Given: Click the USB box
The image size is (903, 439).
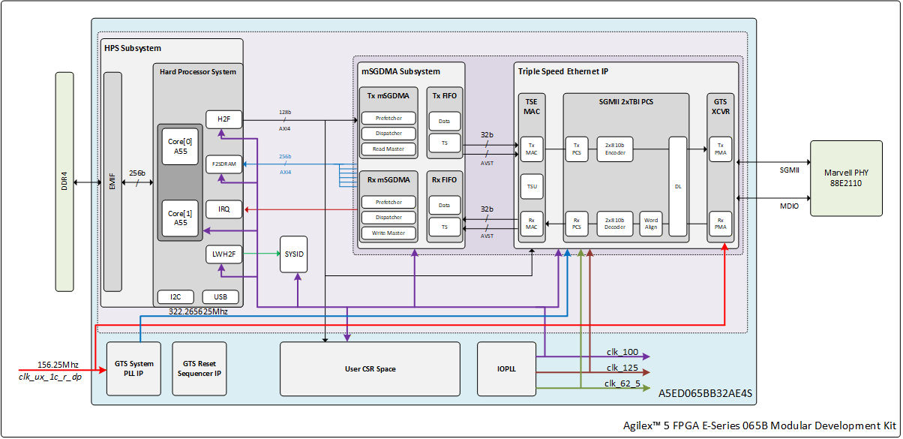Looking at the screenshot, I should click(x=220, y=296).
